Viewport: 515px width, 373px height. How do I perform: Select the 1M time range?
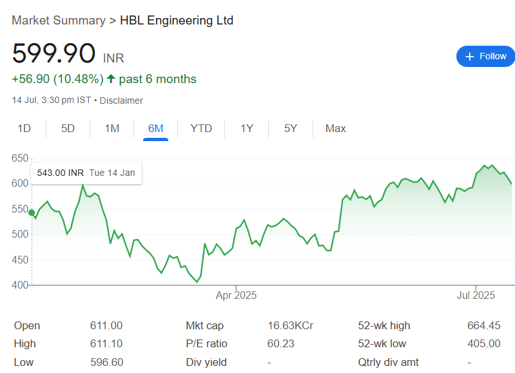(x=112, y=128)
